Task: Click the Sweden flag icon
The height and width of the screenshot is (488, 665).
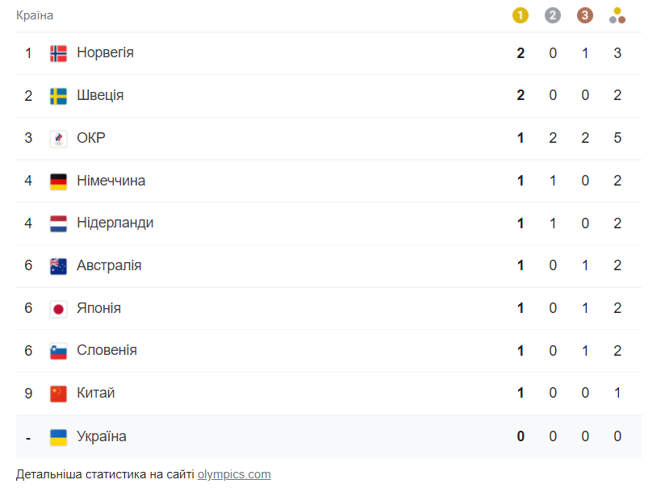Action: pos(58,96)
